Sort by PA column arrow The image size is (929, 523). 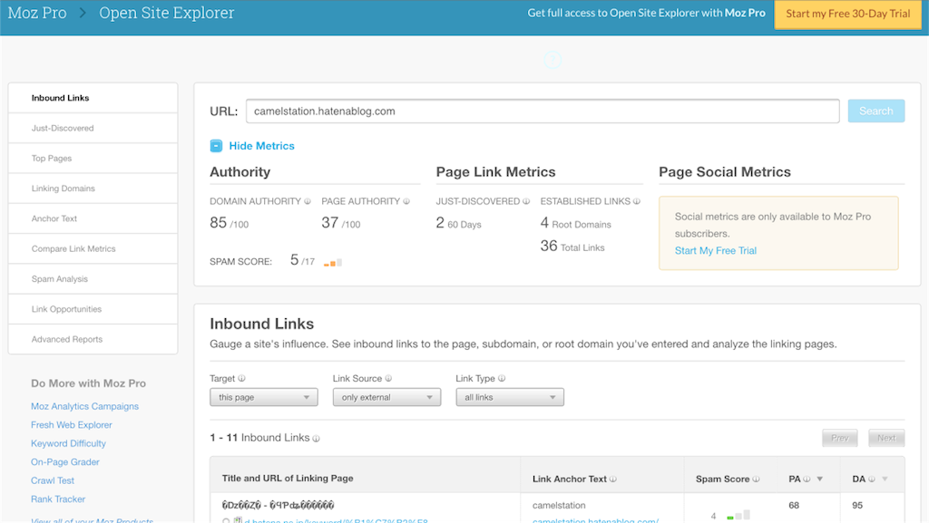tap(820, 479)
